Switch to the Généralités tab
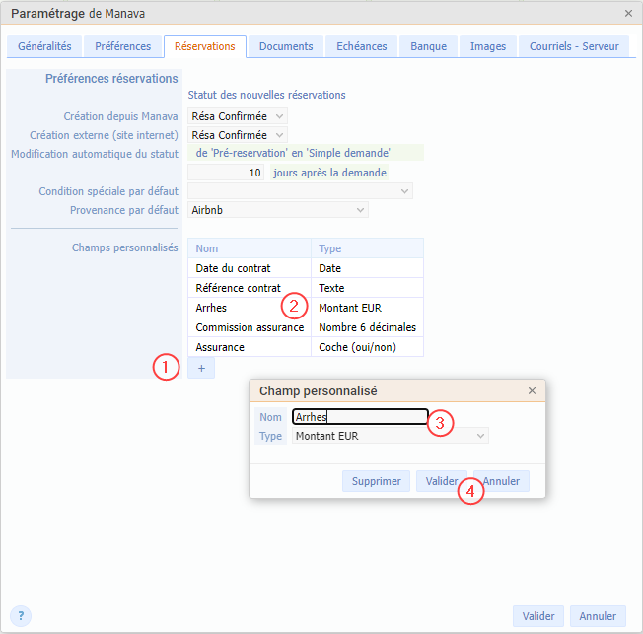Viewport: 643px width, 634px height. [44, 47]
